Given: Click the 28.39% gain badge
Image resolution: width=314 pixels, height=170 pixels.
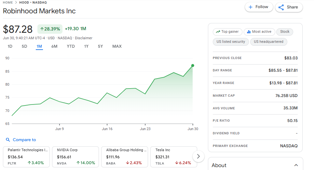Looking at the screenshot, I should coord(50,29).
